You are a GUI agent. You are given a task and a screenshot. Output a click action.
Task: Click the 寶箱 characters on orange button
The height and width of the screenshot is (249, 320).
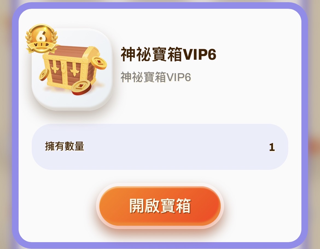tap(176, 206)
